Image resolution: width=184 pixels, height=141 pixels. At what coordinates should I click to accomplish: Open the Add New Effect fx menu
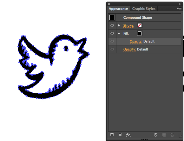(x=128, y=135)
